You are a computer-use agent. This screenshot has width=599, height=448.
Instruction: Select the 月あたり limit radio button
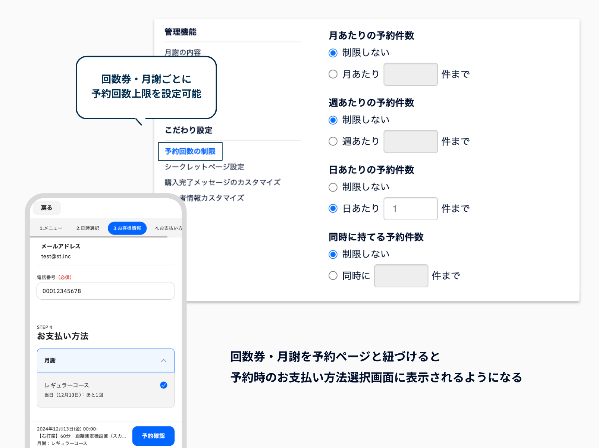point(333,74)
